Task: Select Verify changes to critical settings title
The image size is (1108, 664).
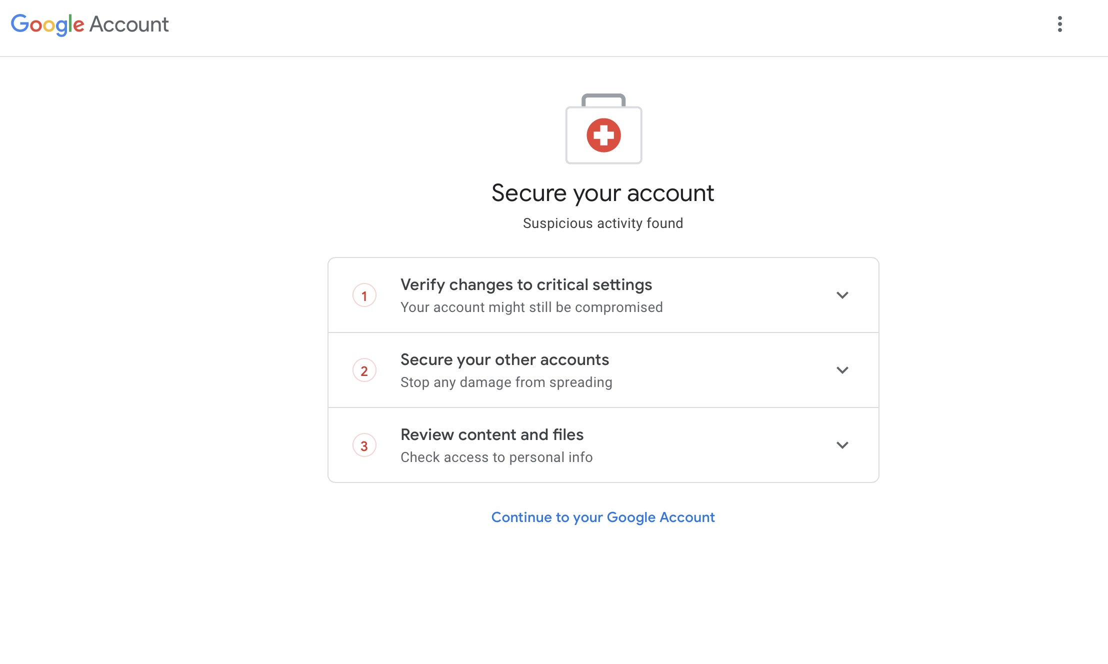Action: click(526, 284)
